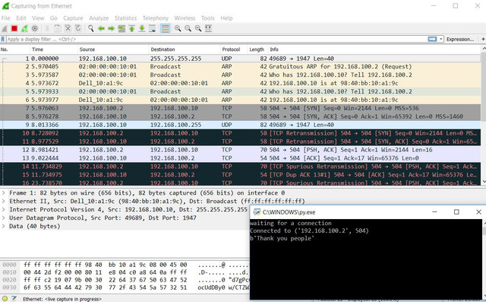The width and height of the screenshot is (486, 302).
Task: Open the Wireless menu
Action: coord(185,18)
